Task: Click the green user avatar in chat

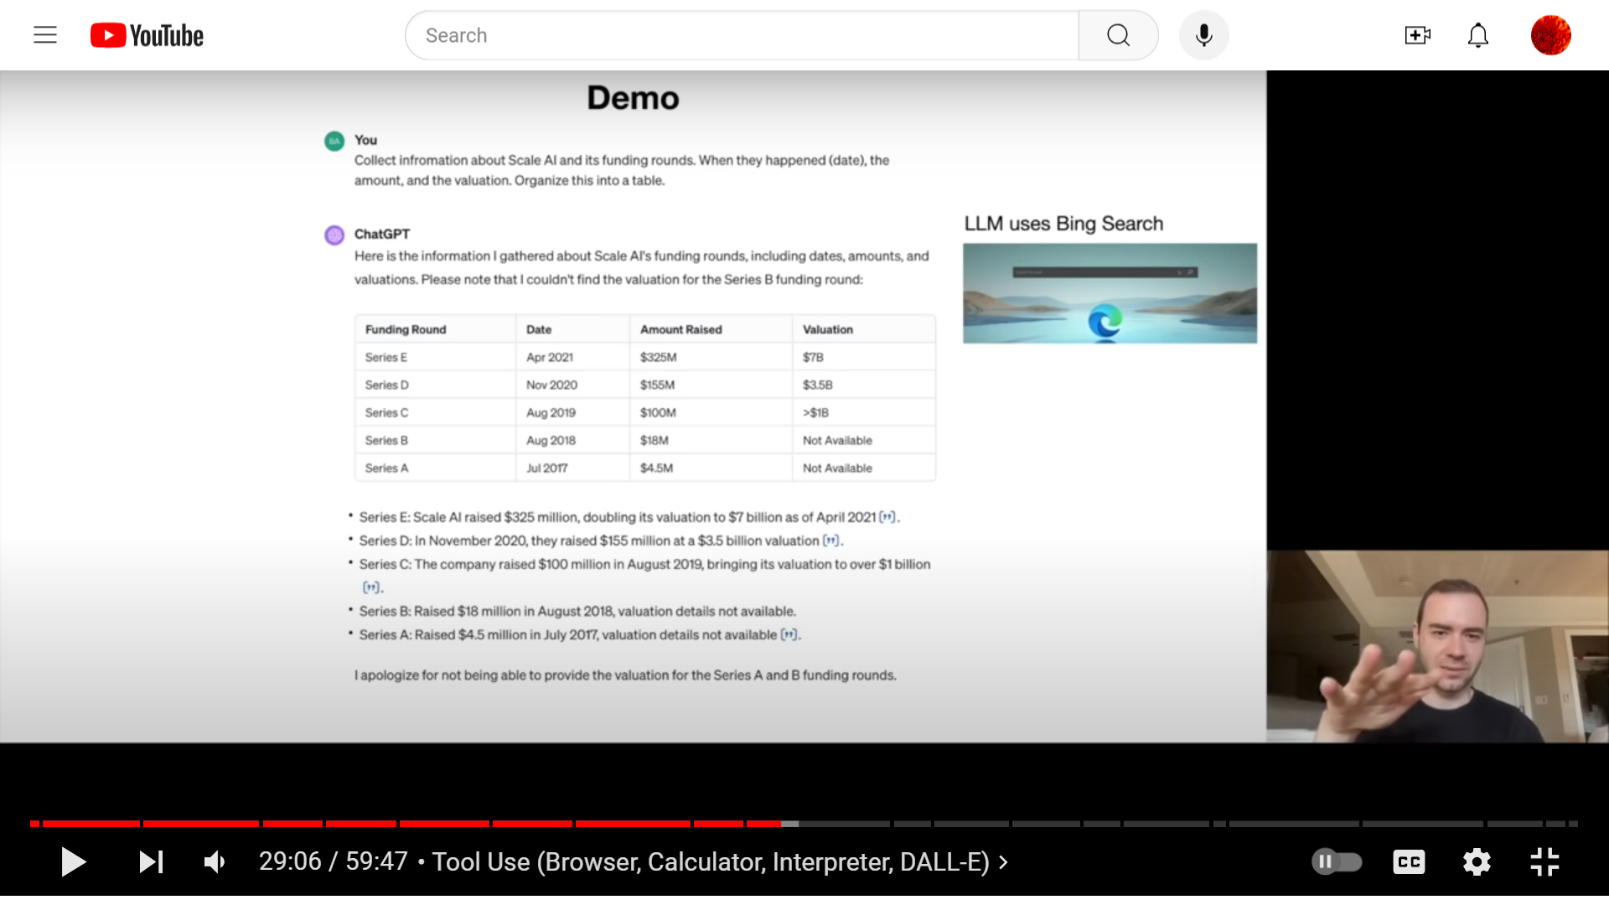Action: (334, 141)
